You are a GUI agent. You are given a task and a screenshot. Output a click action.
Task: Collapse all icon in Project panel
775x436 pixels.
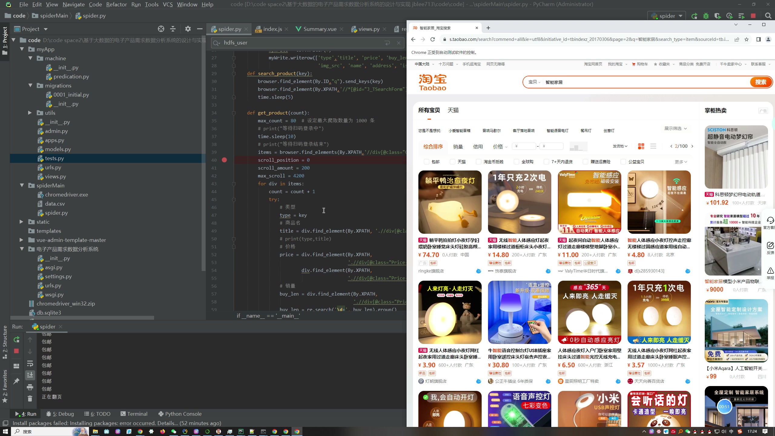[173, 29]
